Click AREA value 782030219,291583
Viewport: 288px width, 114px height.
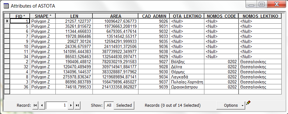[x=116, y=62]
